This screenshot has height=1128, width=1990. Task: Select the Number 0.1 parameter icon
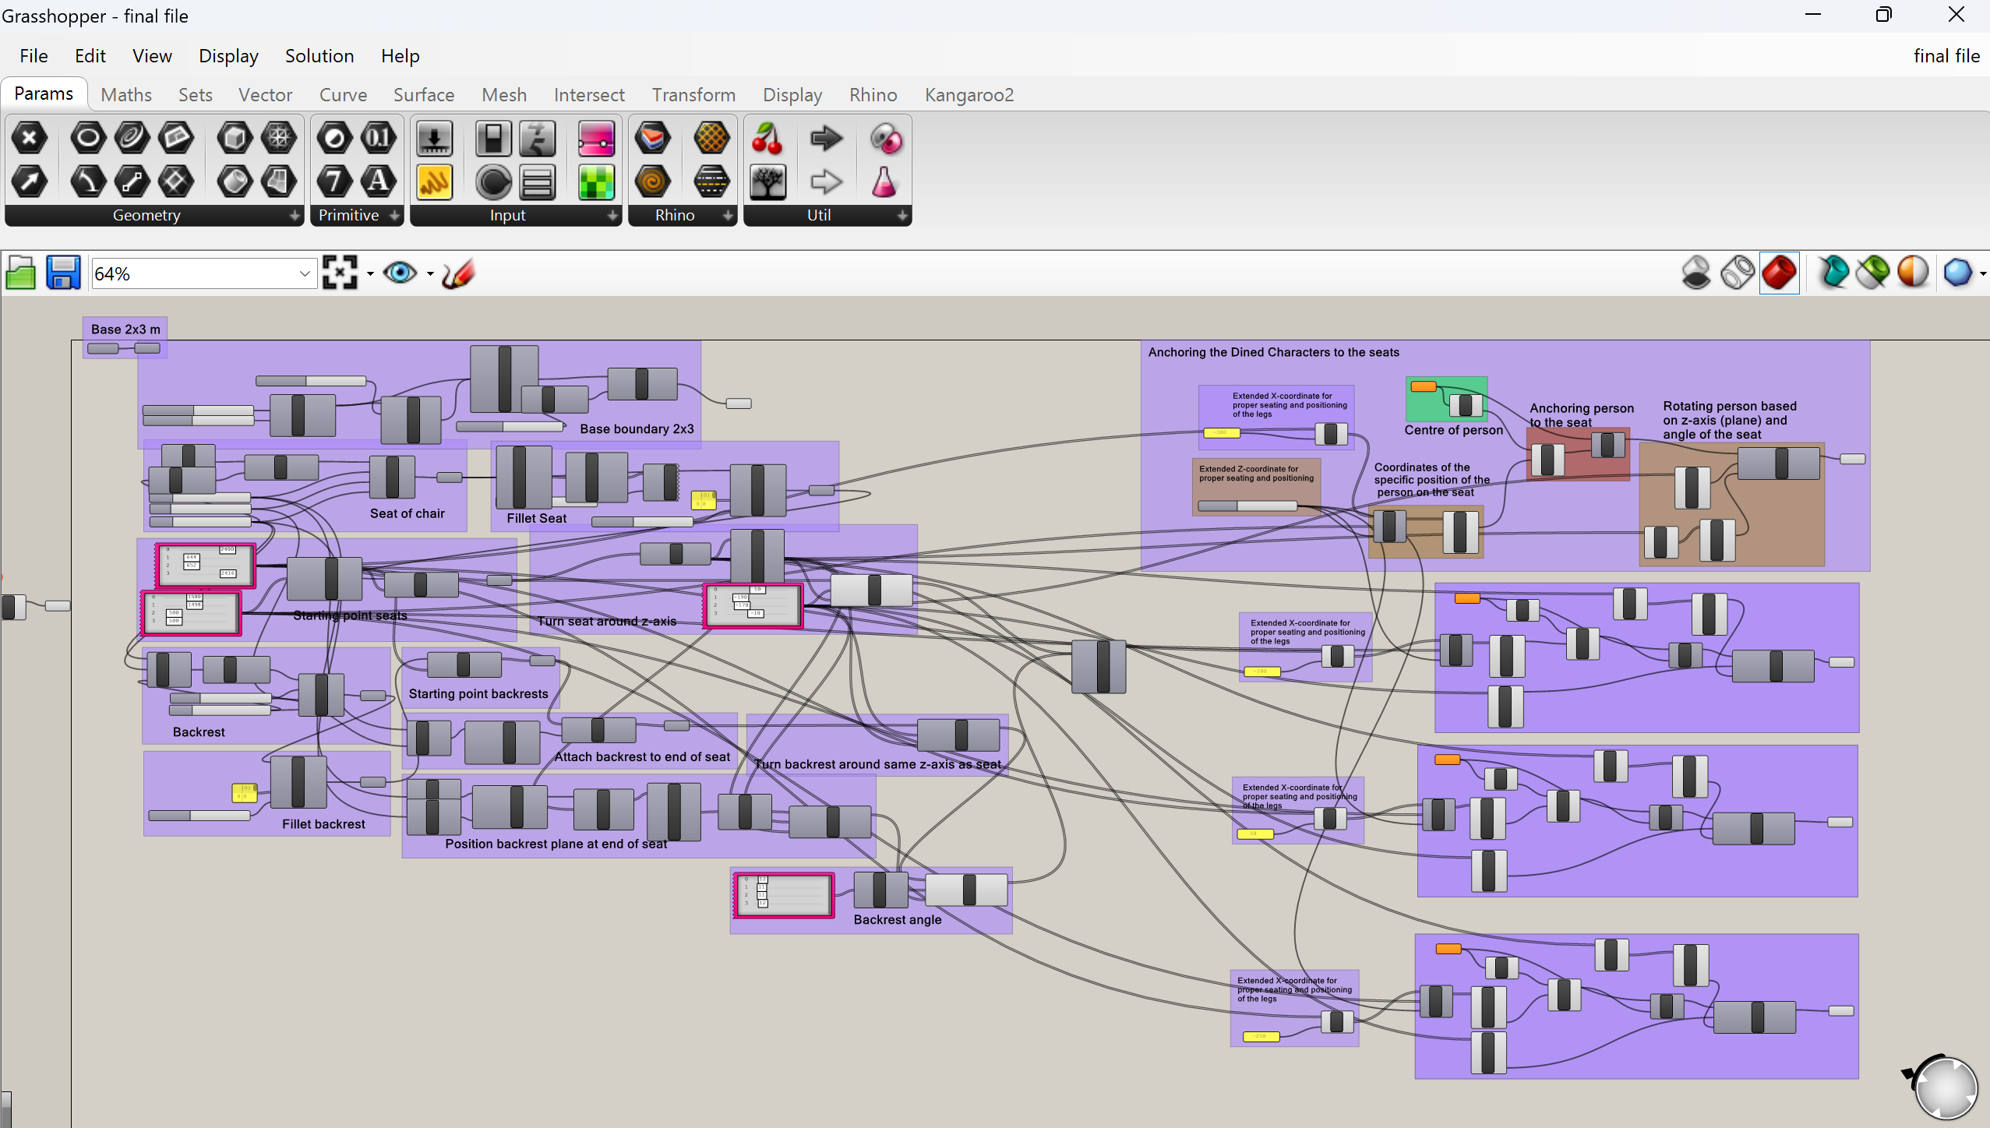coord(379,139)
